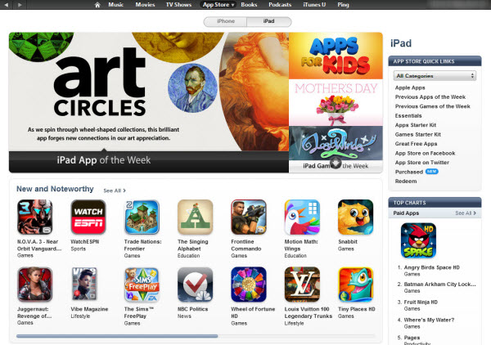This screenshot has width=491, height=345.
Task: Switch the store view to iPad
Action: tap(269, 21)
